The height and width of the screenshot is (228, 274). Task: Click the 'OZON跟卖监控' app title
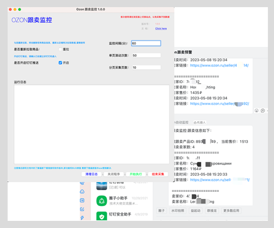coord(32,20)
